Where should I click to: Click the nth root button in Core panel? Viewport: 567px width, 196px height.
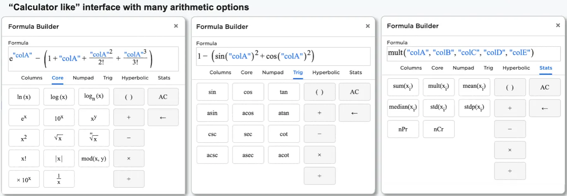[x=94, y=138]
